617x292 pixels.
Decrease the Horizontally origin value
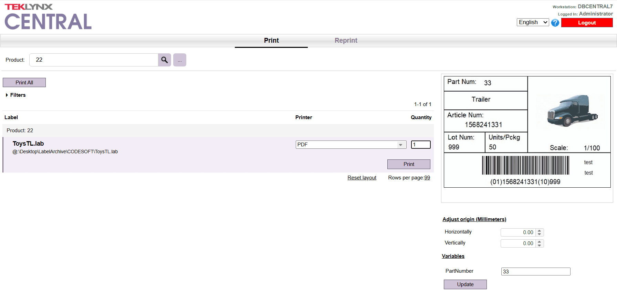(540, 234)
